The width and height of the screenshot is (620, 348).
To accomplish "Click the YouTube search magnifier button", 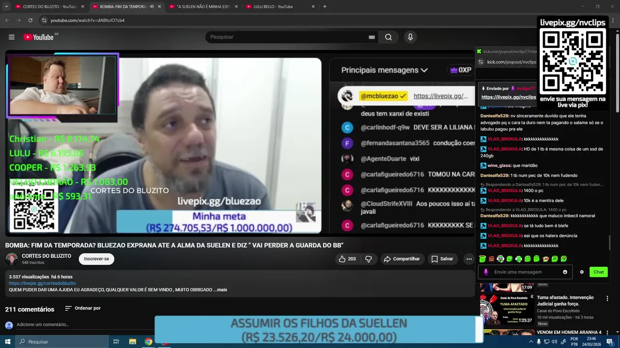I will pyautogui.click(x=388, y=37).
